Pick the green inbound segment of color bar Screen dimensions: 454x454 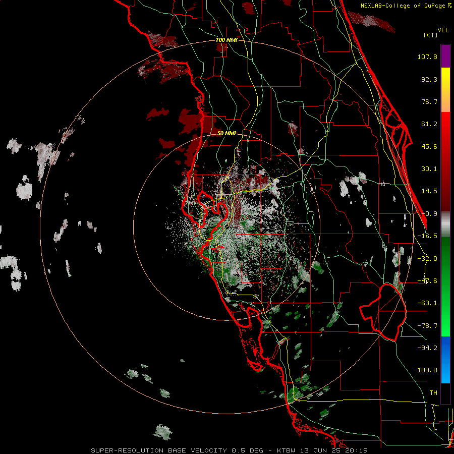point(445,287)
